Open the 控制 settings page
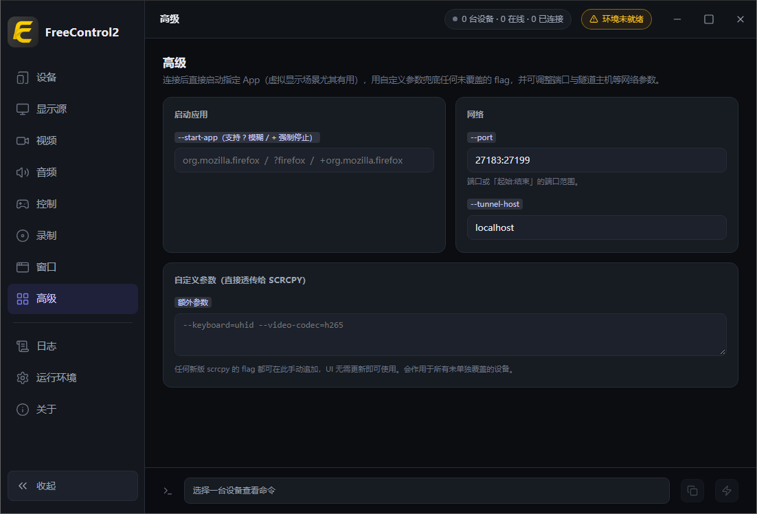 (x=73, y=204)
